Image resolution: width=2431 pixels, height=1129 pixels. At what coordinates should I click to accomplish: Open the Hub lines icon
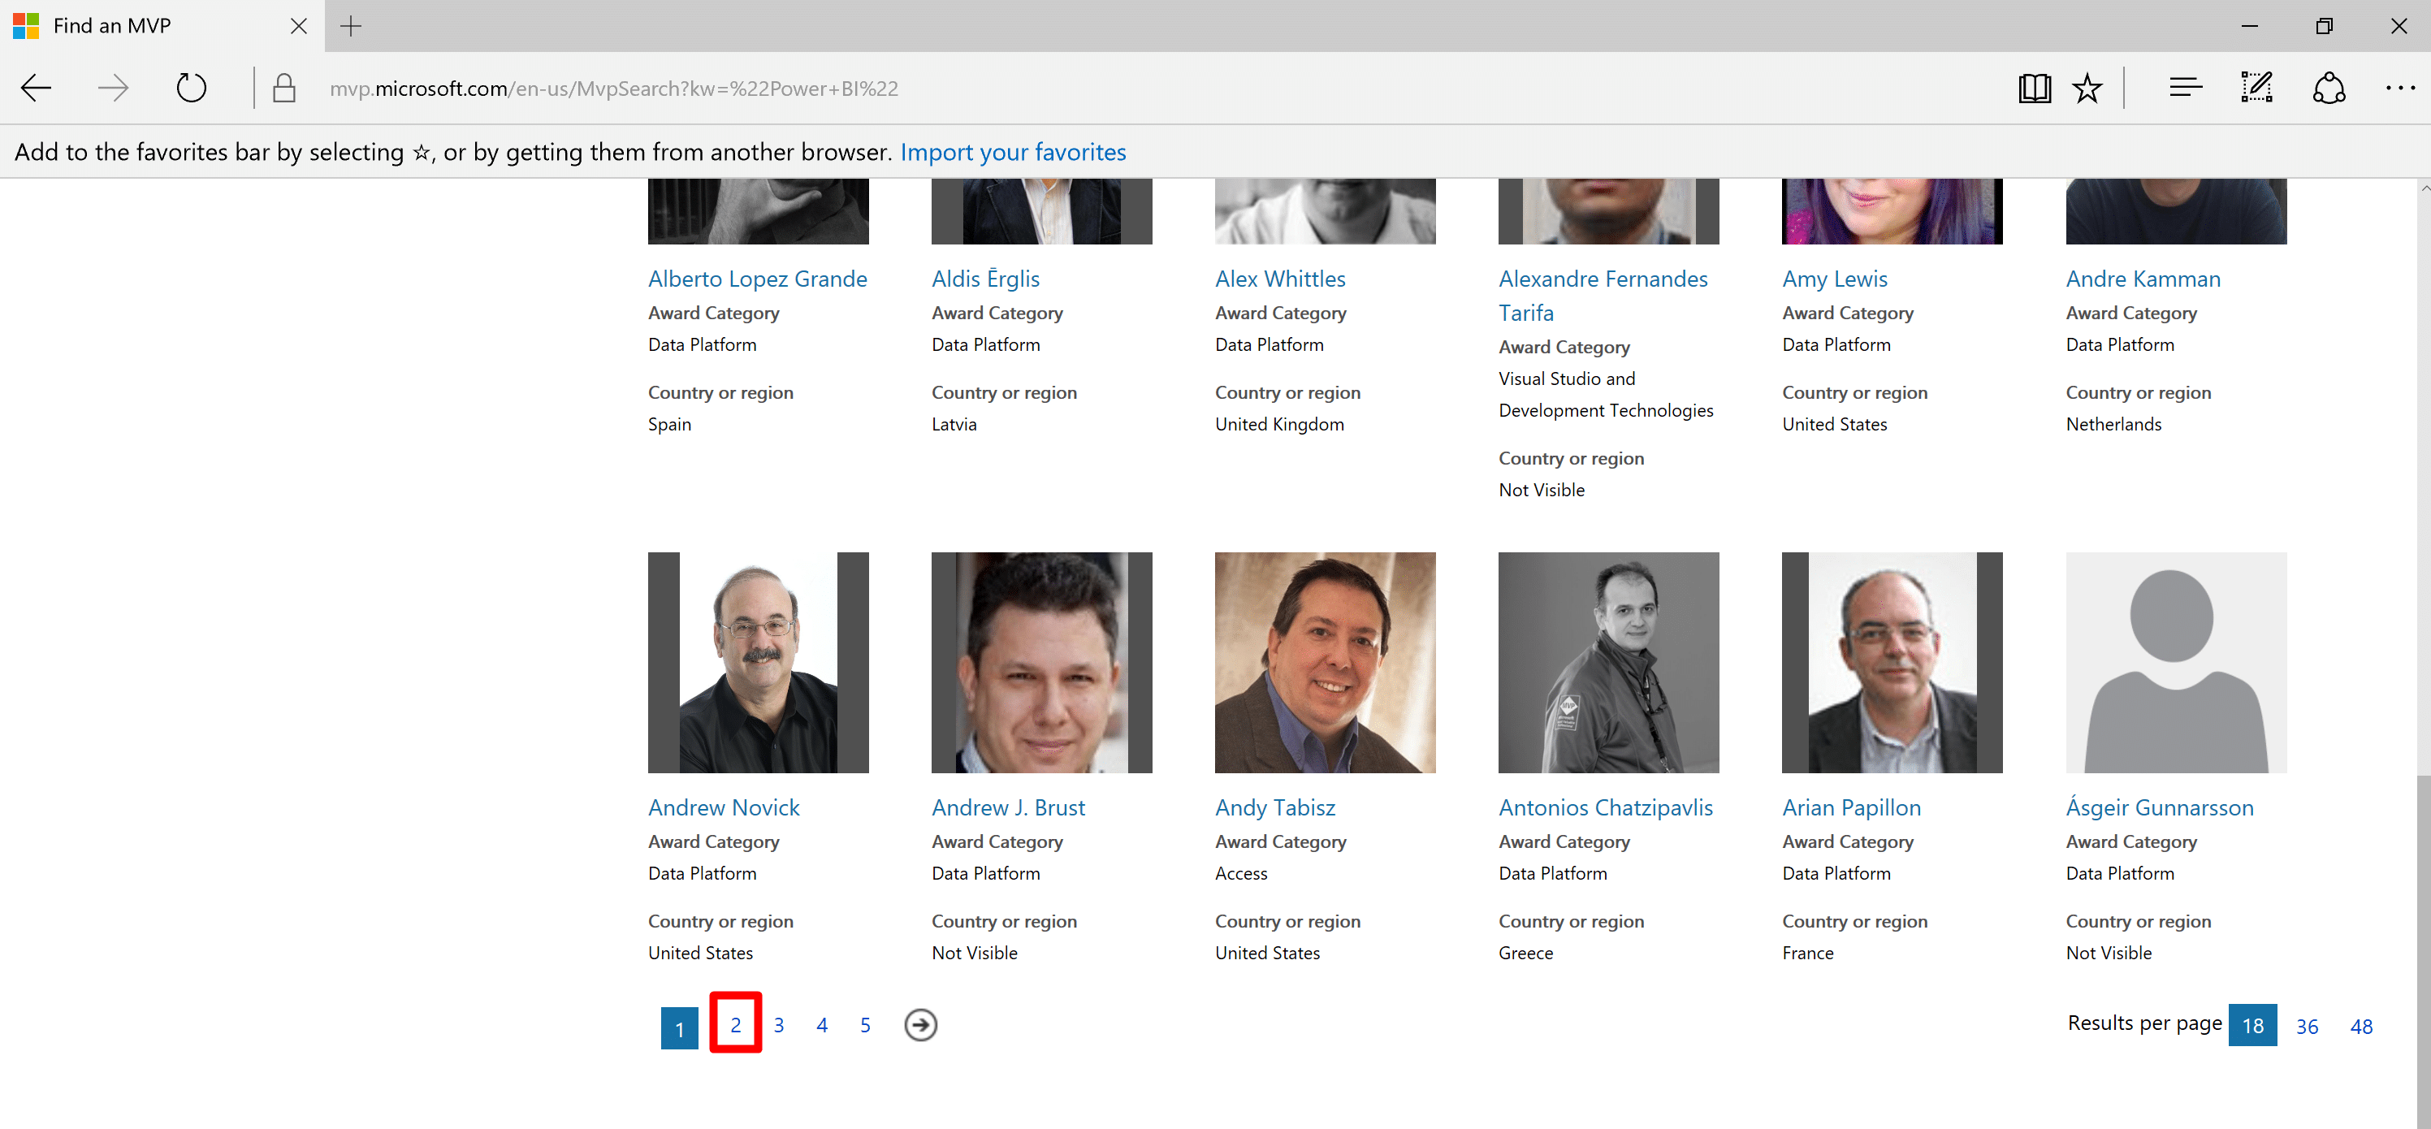click(2185, 89)
